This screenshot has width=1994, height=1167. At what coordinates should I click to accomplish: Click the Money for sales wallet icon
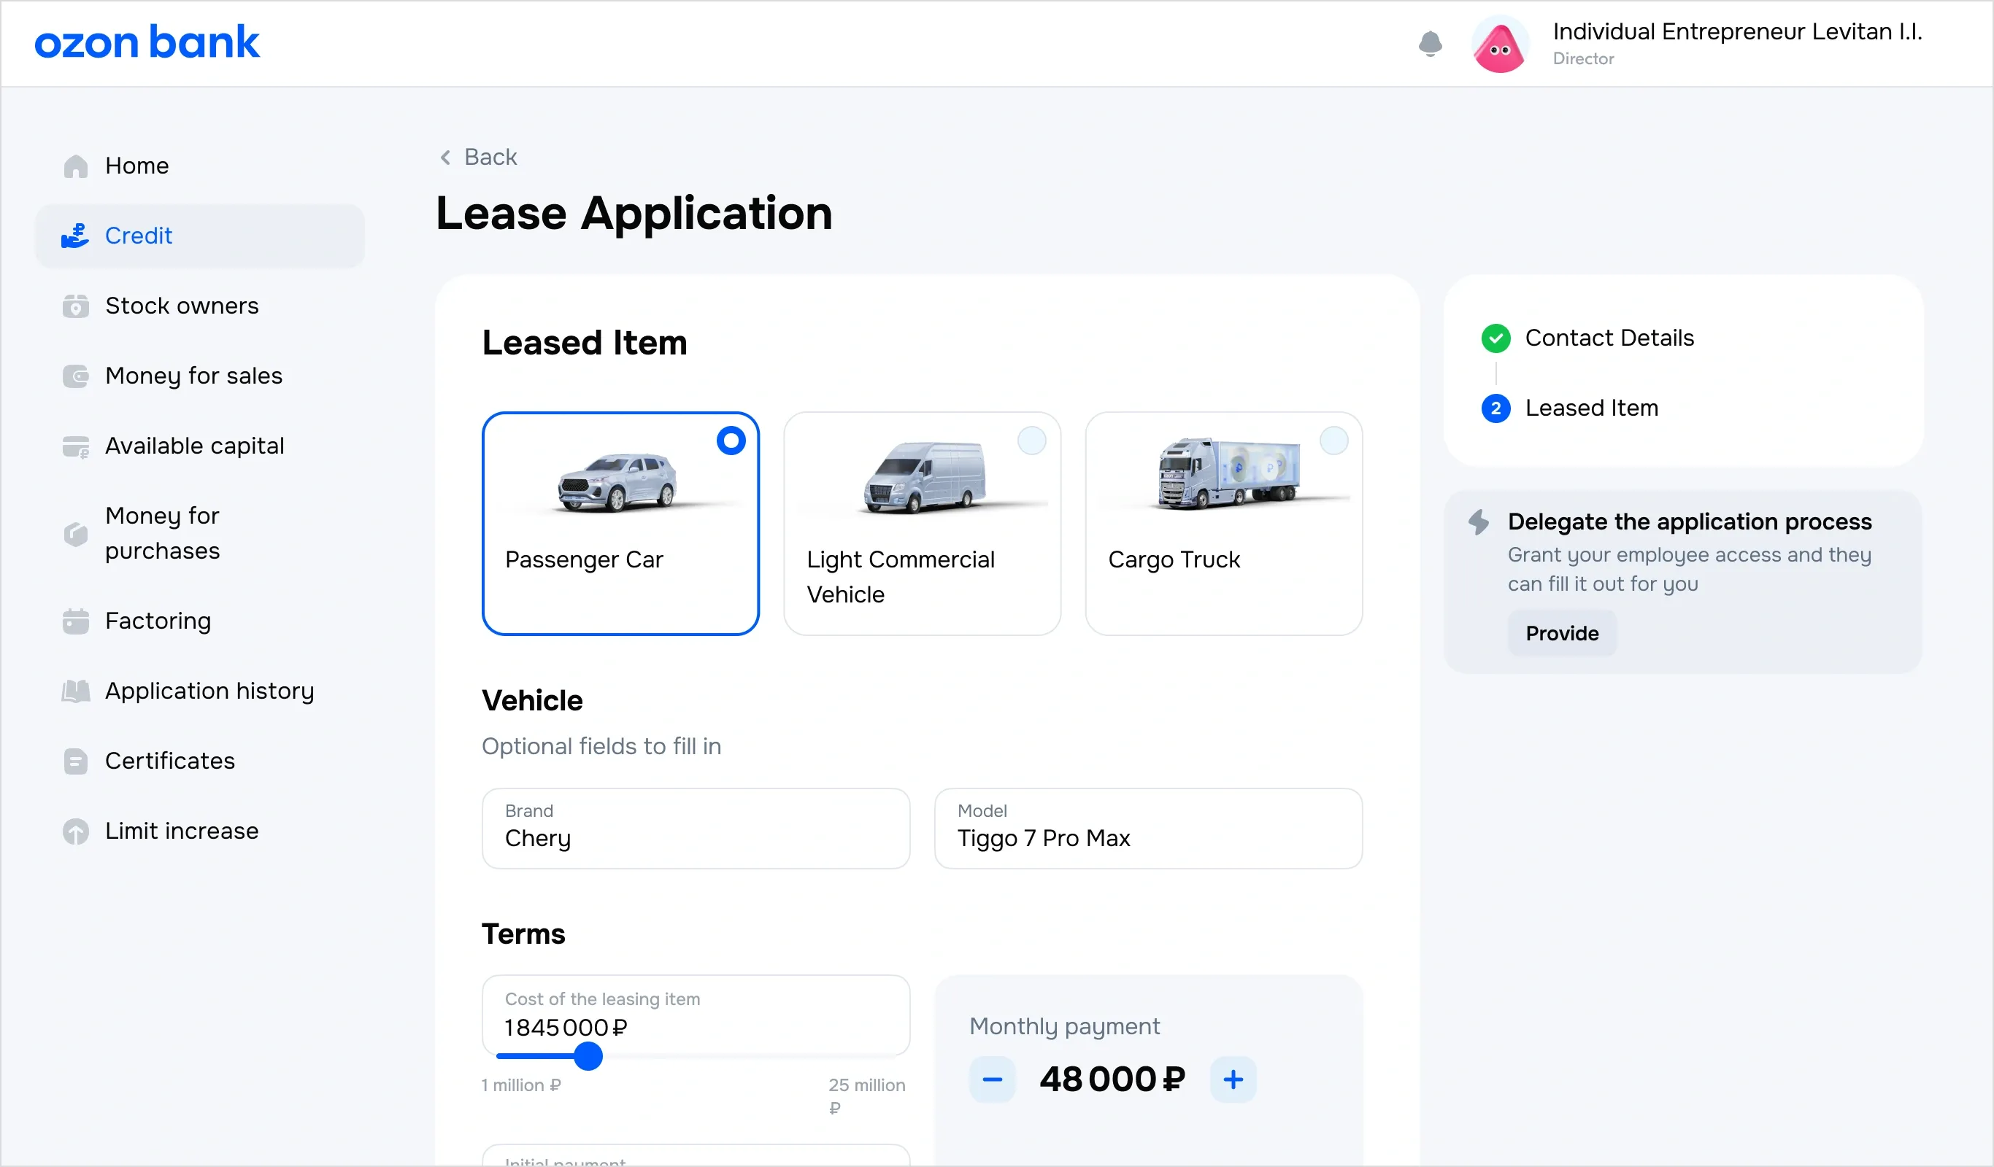tap(76, 376)
